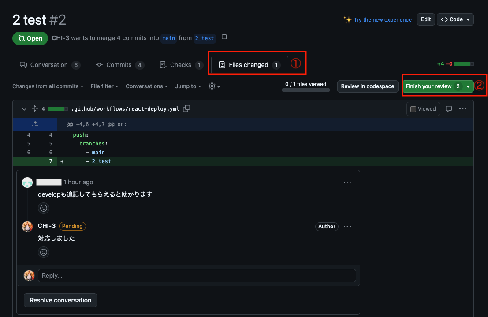Click the PR title '2 test #2'

point(39,20)
